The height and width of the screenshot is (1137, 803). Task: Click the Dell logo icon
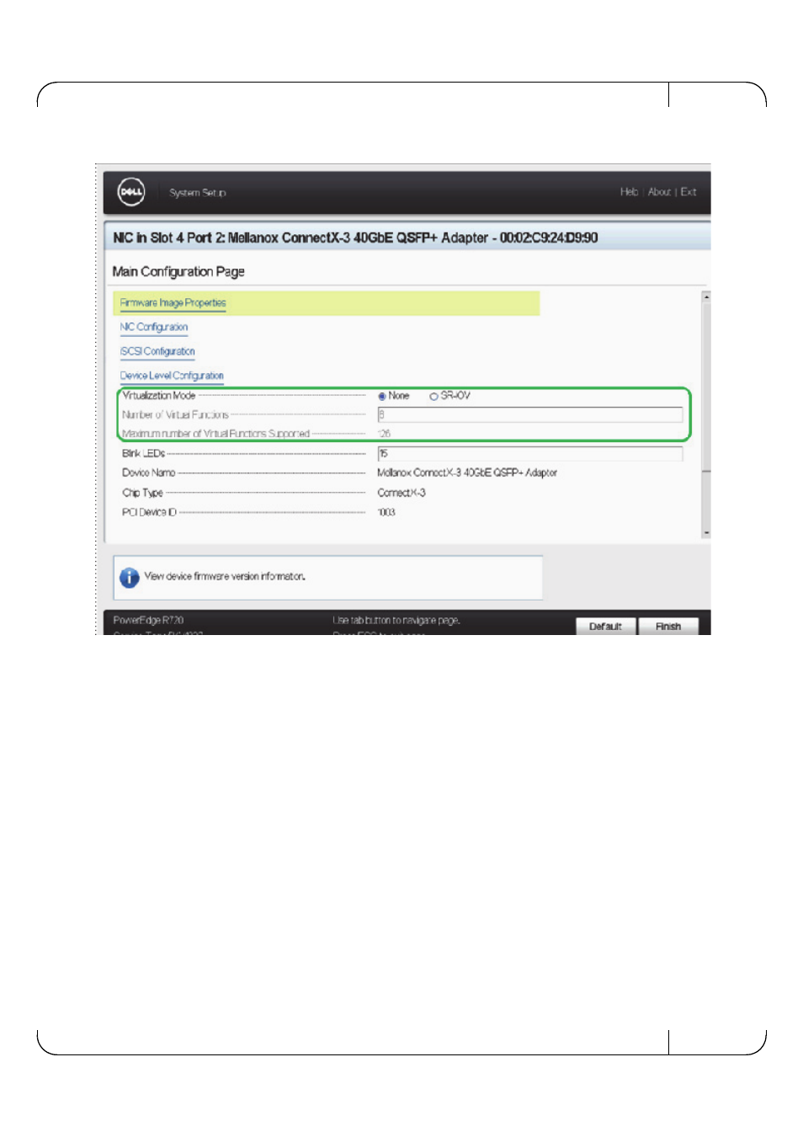pos(130,192)
